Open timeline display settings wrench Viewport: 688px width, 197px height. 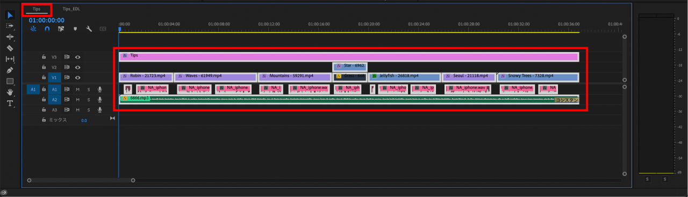[89, 29]
